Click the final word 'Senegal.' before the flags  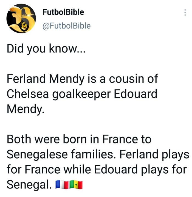pyautogui.click(x=29, y=185)
